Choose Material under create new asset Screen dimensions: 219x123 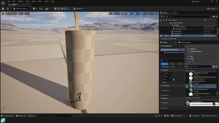[x=193, y=49]
